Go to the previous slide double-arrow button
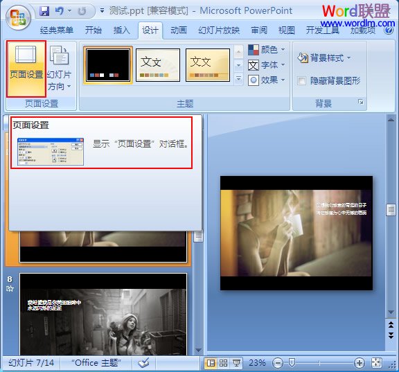The image size is (399, 372). (391, 324)
